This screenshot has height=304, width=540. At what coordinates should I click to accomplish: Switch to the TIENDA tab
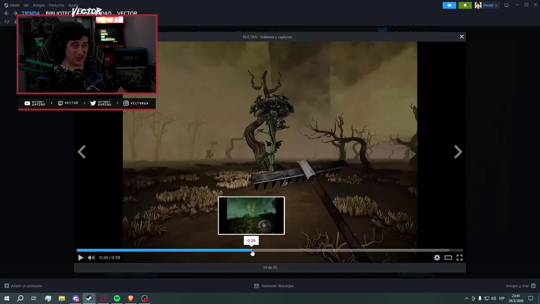tap(31, 13)
